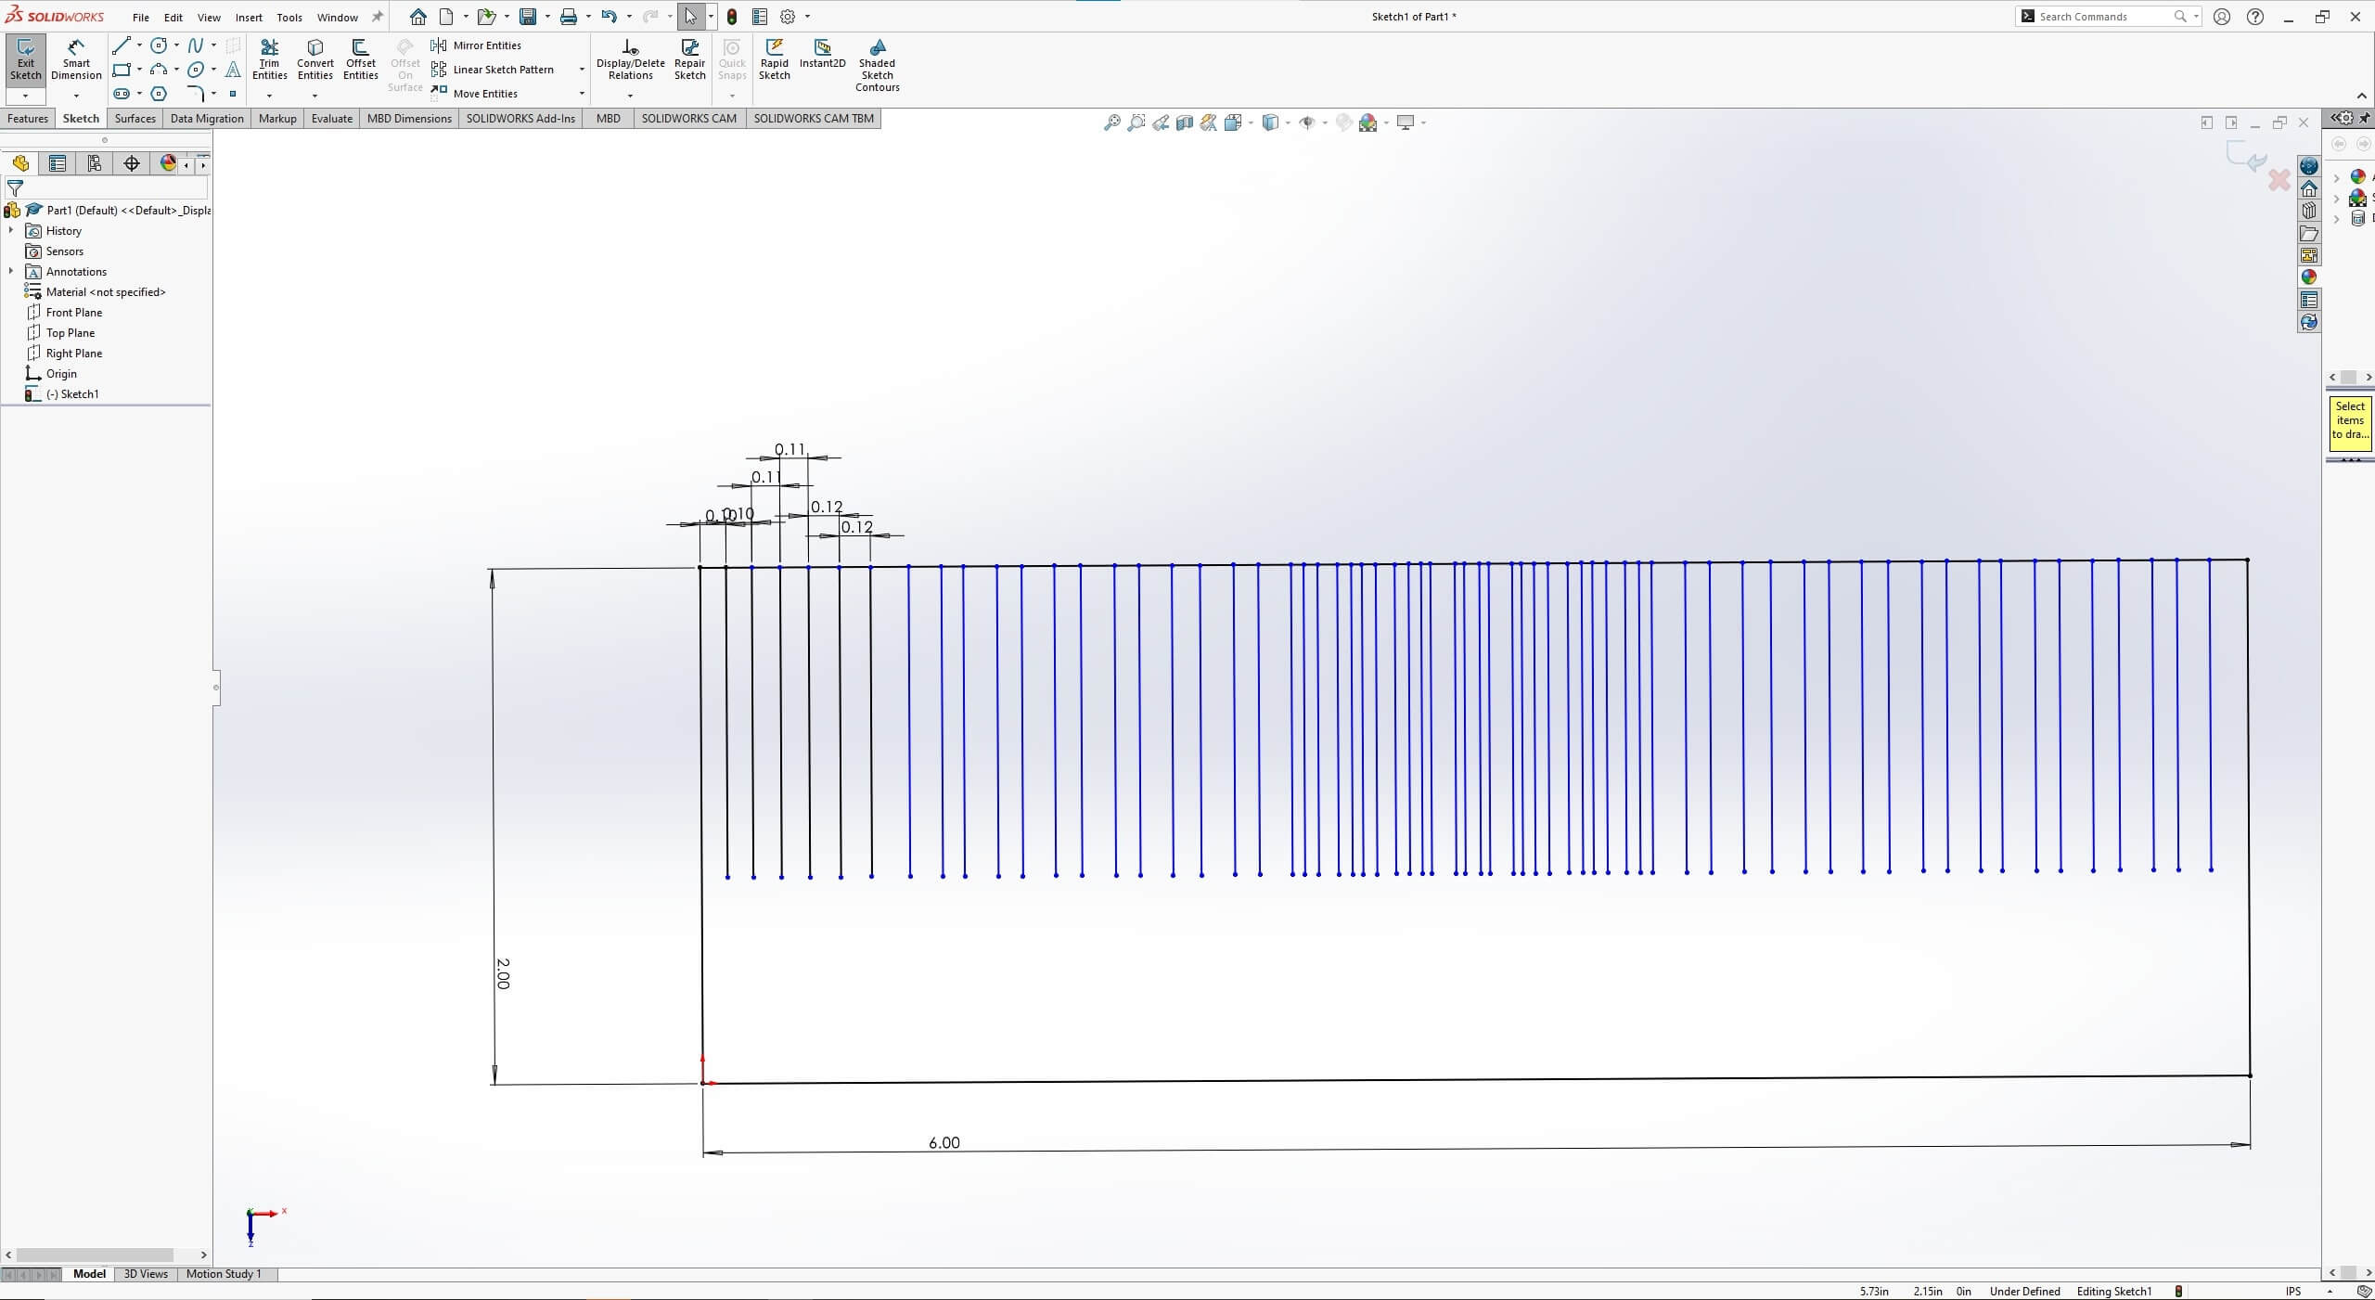Expand the History tree node
Viewport: 2375px width, 1300px height.
tap(11, 230)
